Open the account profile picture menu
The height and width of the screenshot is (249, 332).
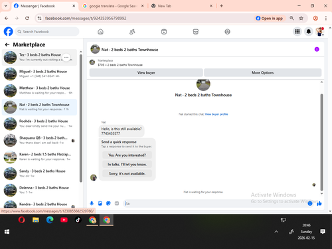[319, 32]
